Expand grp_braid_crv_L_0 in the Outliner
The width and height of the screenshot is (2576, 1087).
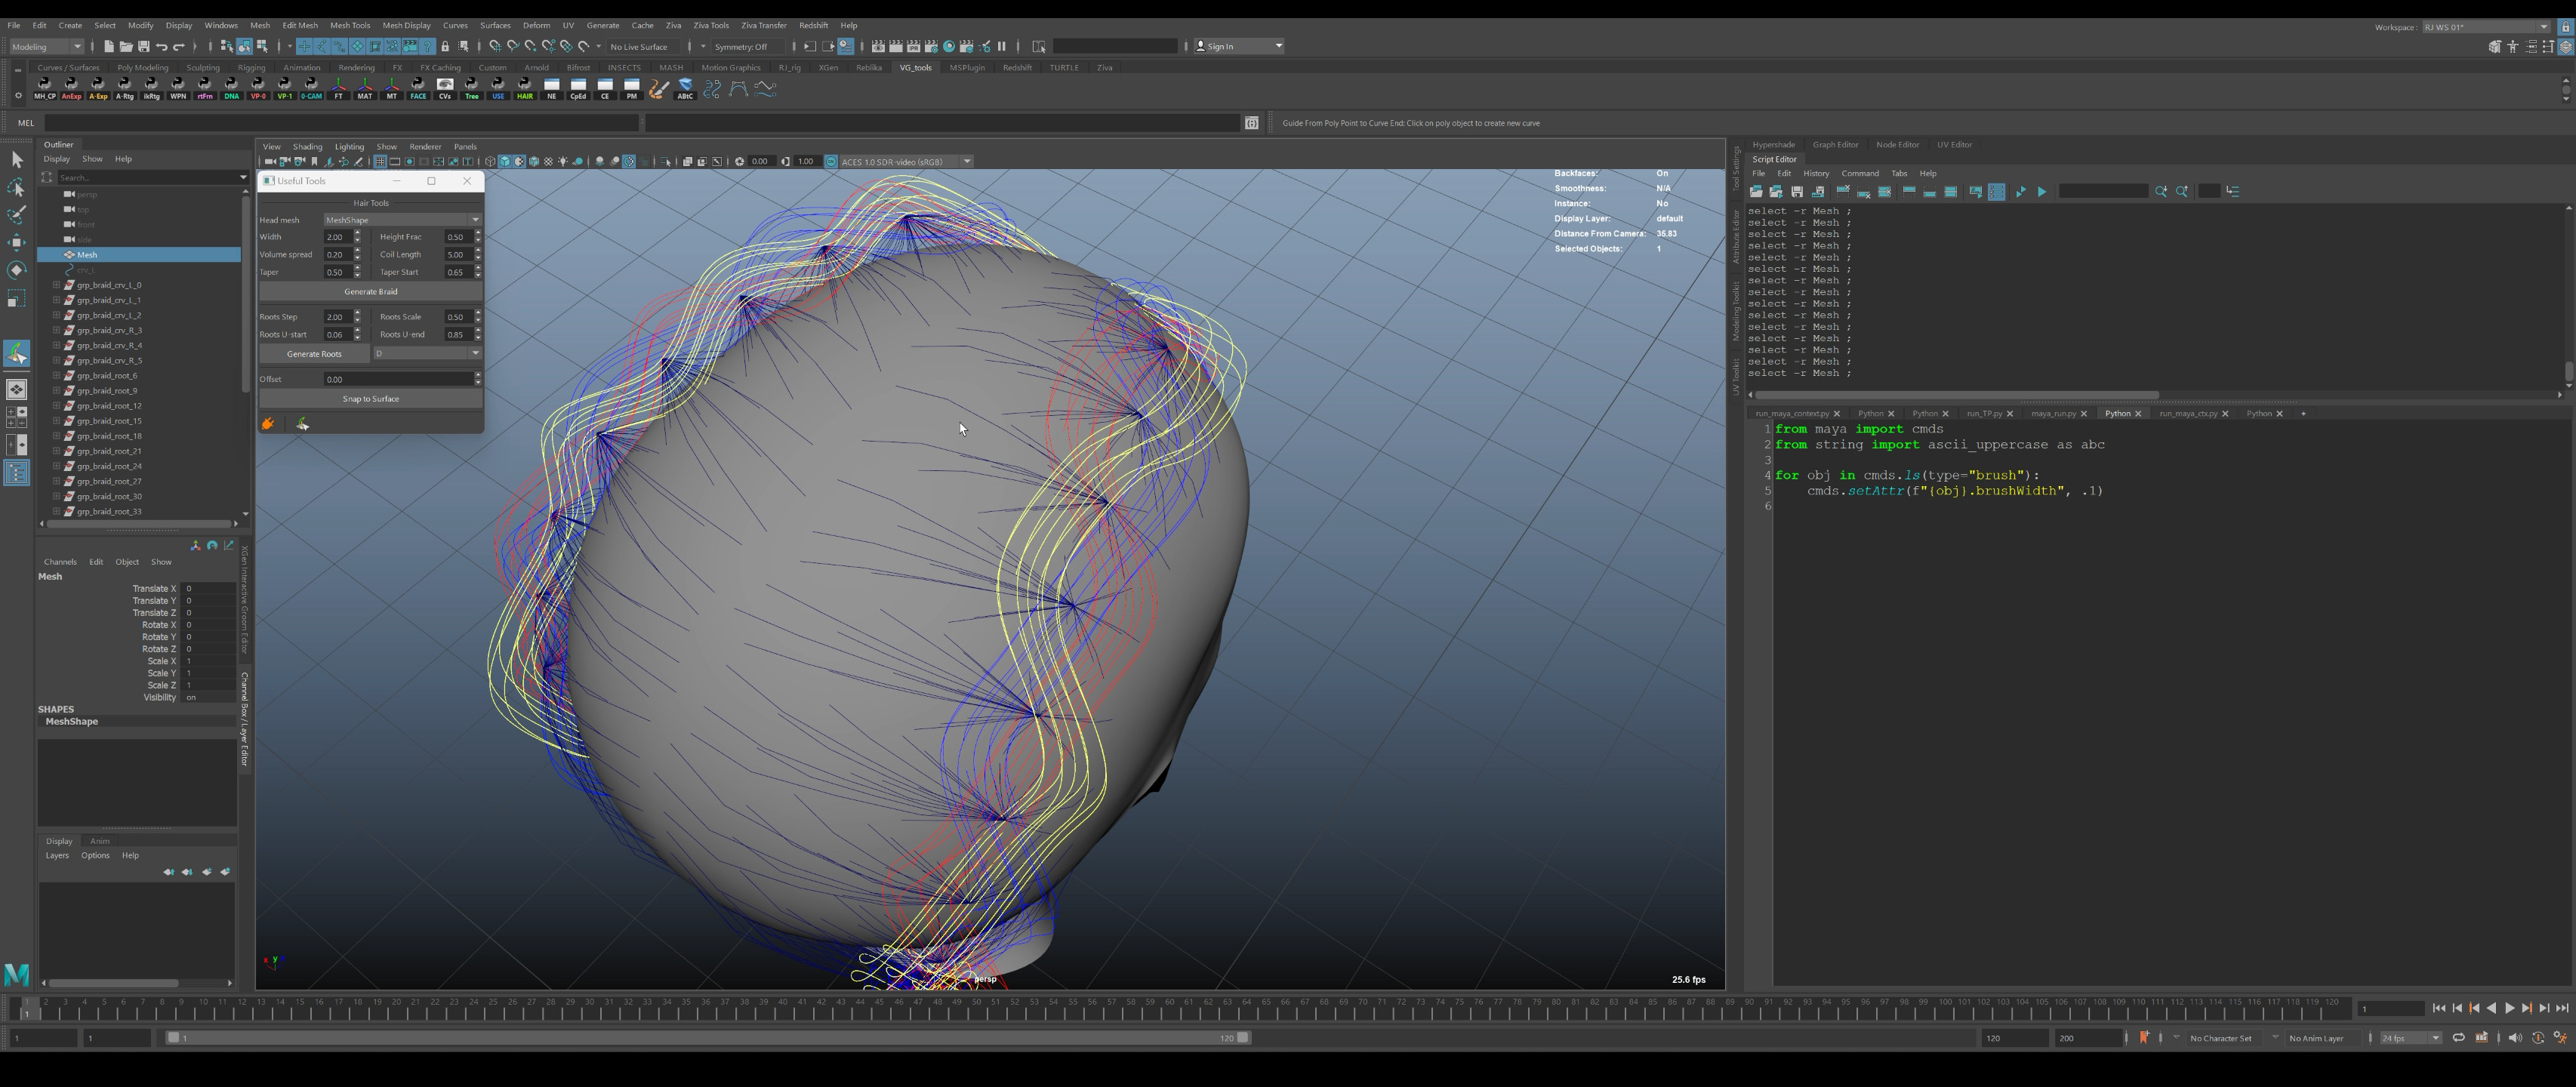58,285
